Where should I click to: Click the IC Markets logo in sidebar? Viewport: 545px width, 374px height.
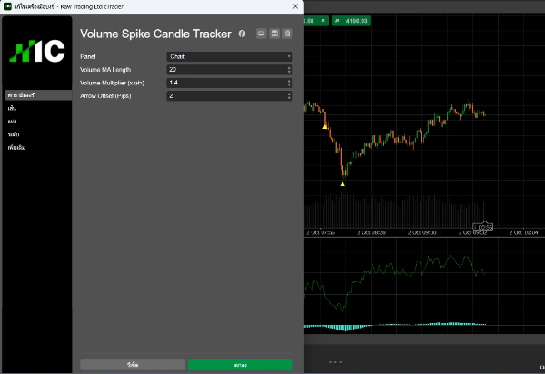(x=37, y=51)
